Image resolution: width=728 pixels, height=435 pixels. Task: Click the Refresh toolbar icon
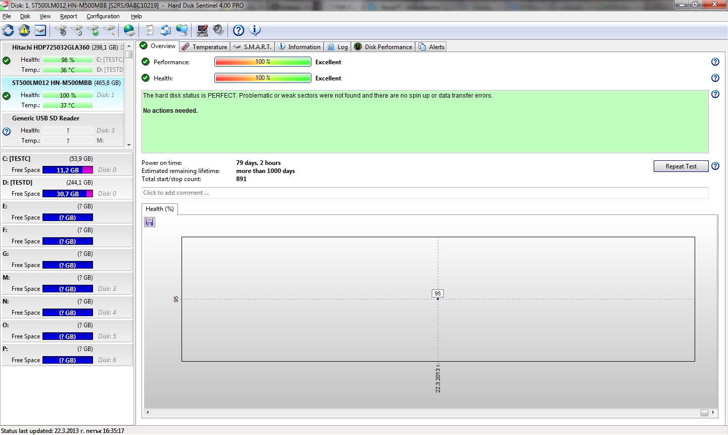9,30
